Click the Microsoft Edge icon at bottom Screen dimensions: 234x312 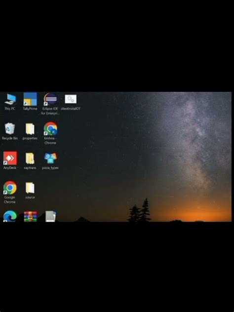pyautogui.click(x=10, y=216)
